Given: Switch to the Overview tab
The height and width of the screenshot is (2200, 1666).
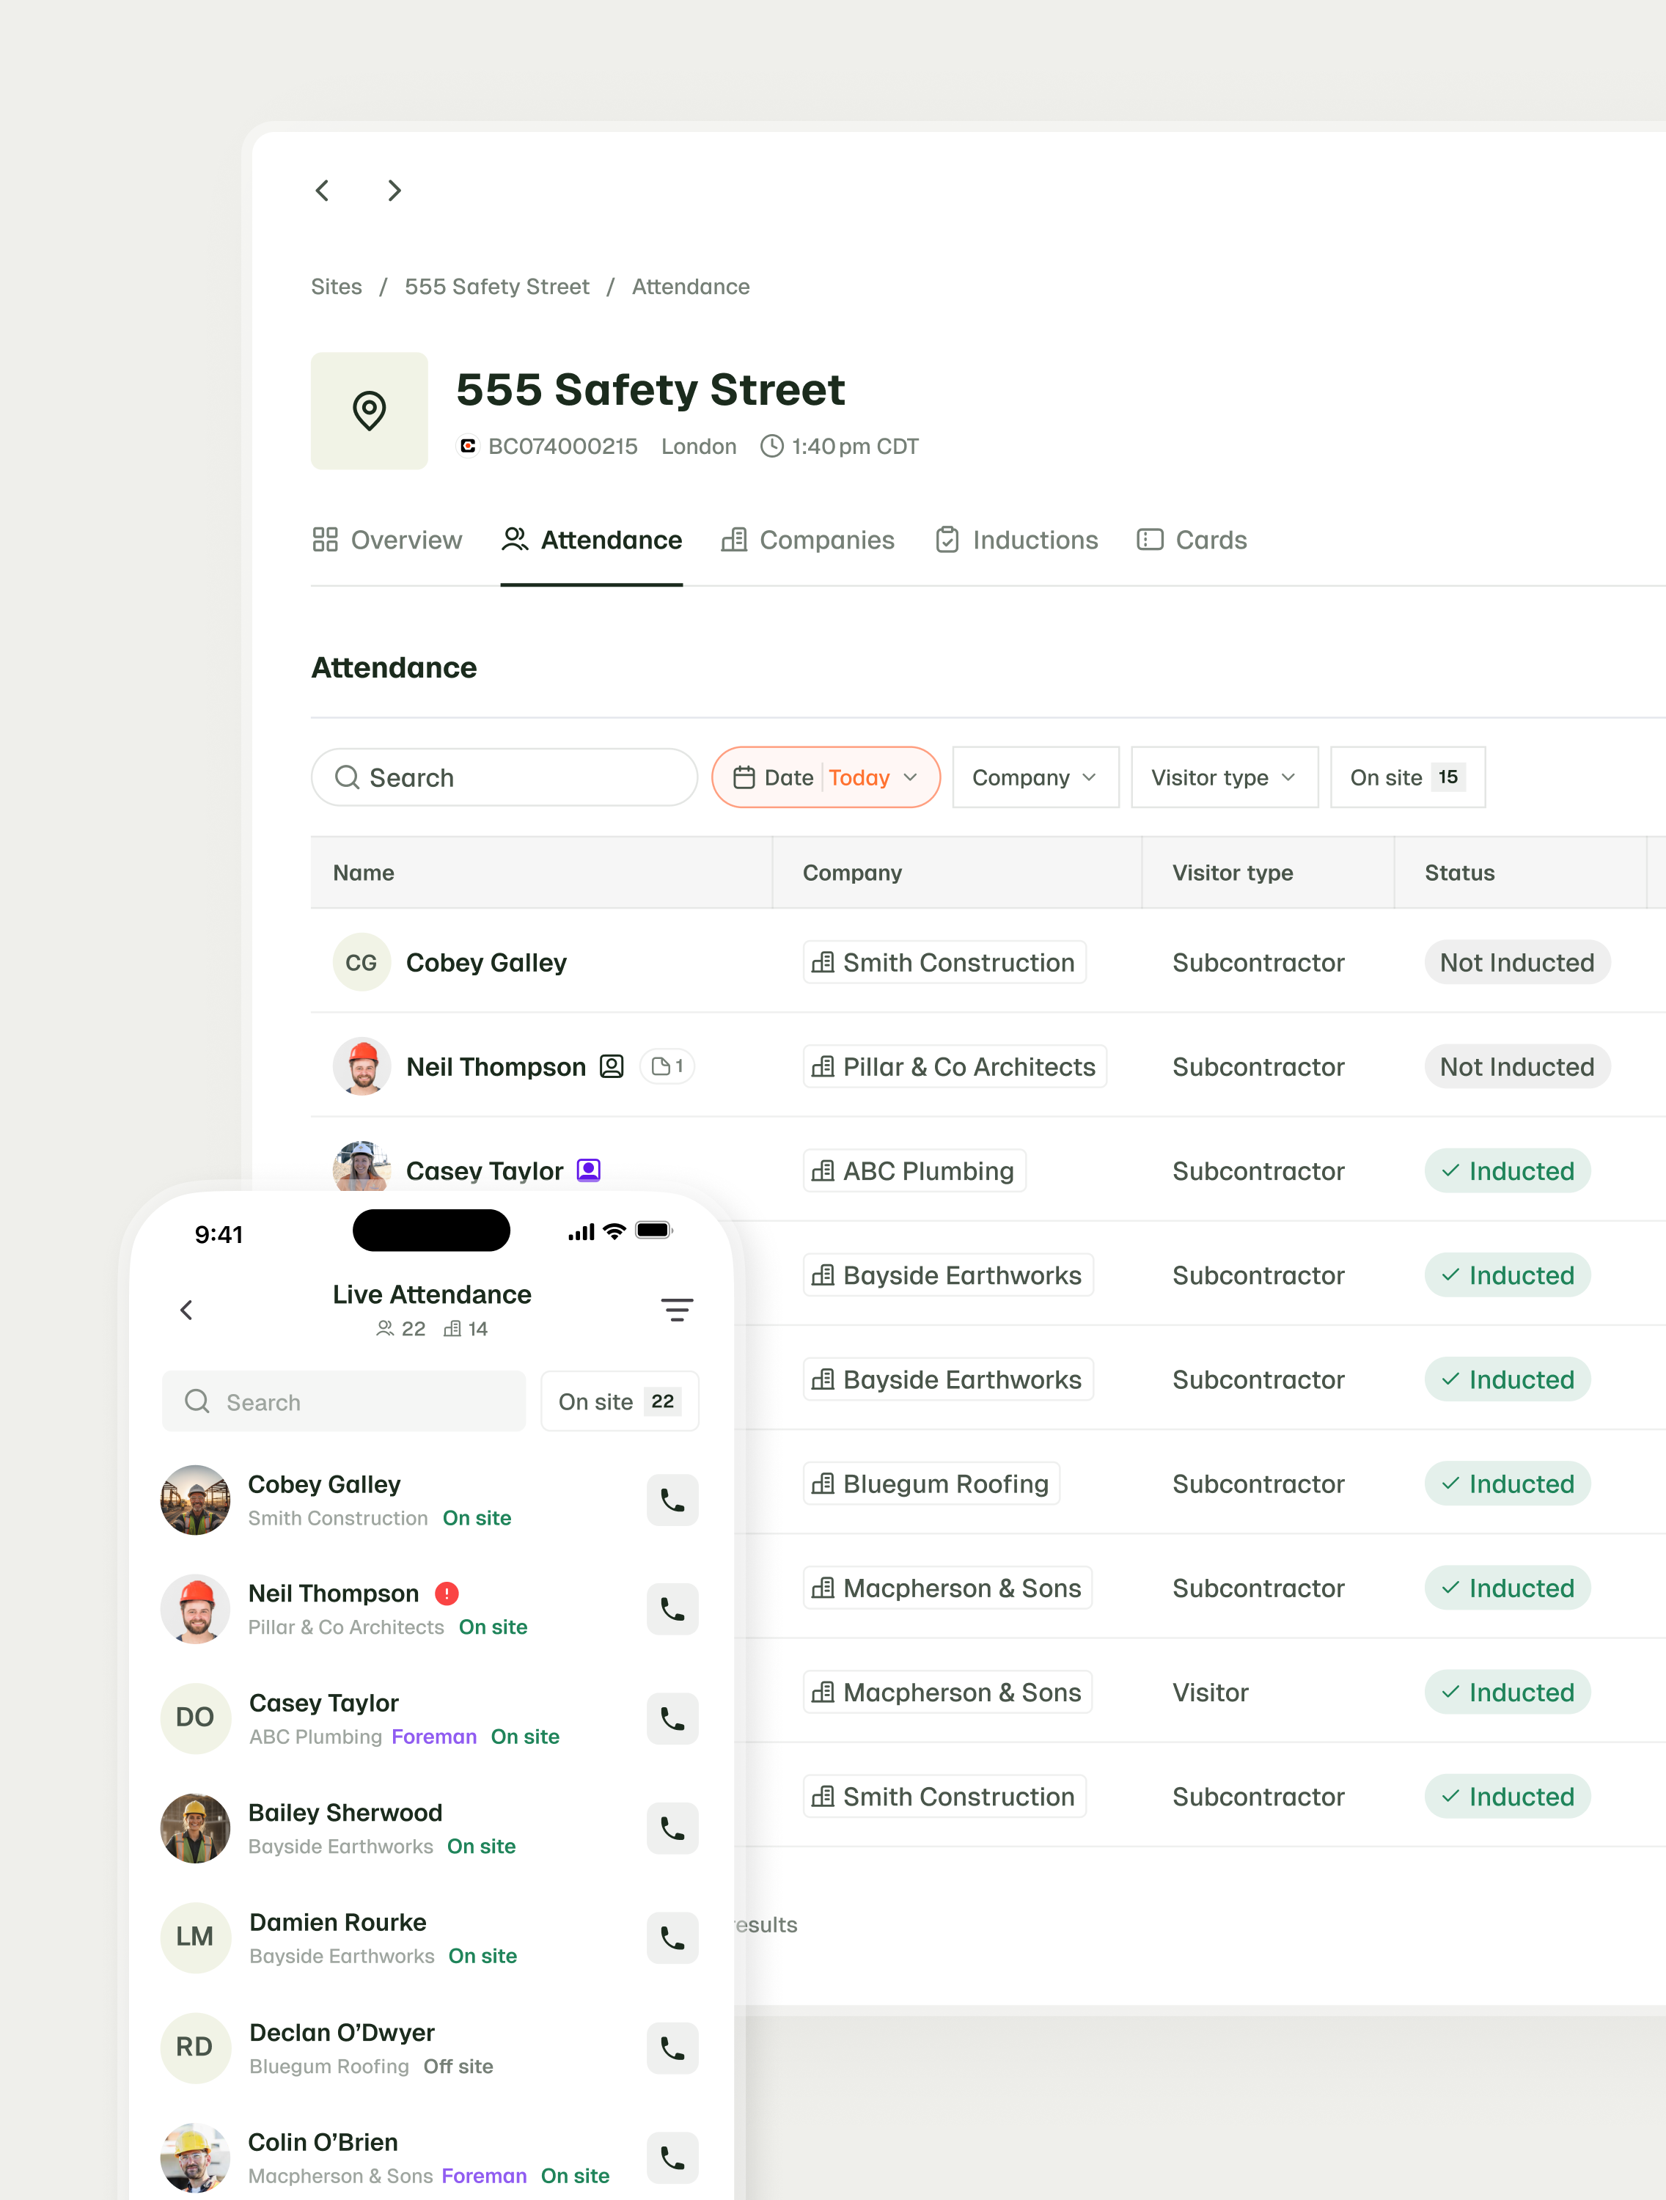Looking at the screenshot, I should [x=387, y=540].
